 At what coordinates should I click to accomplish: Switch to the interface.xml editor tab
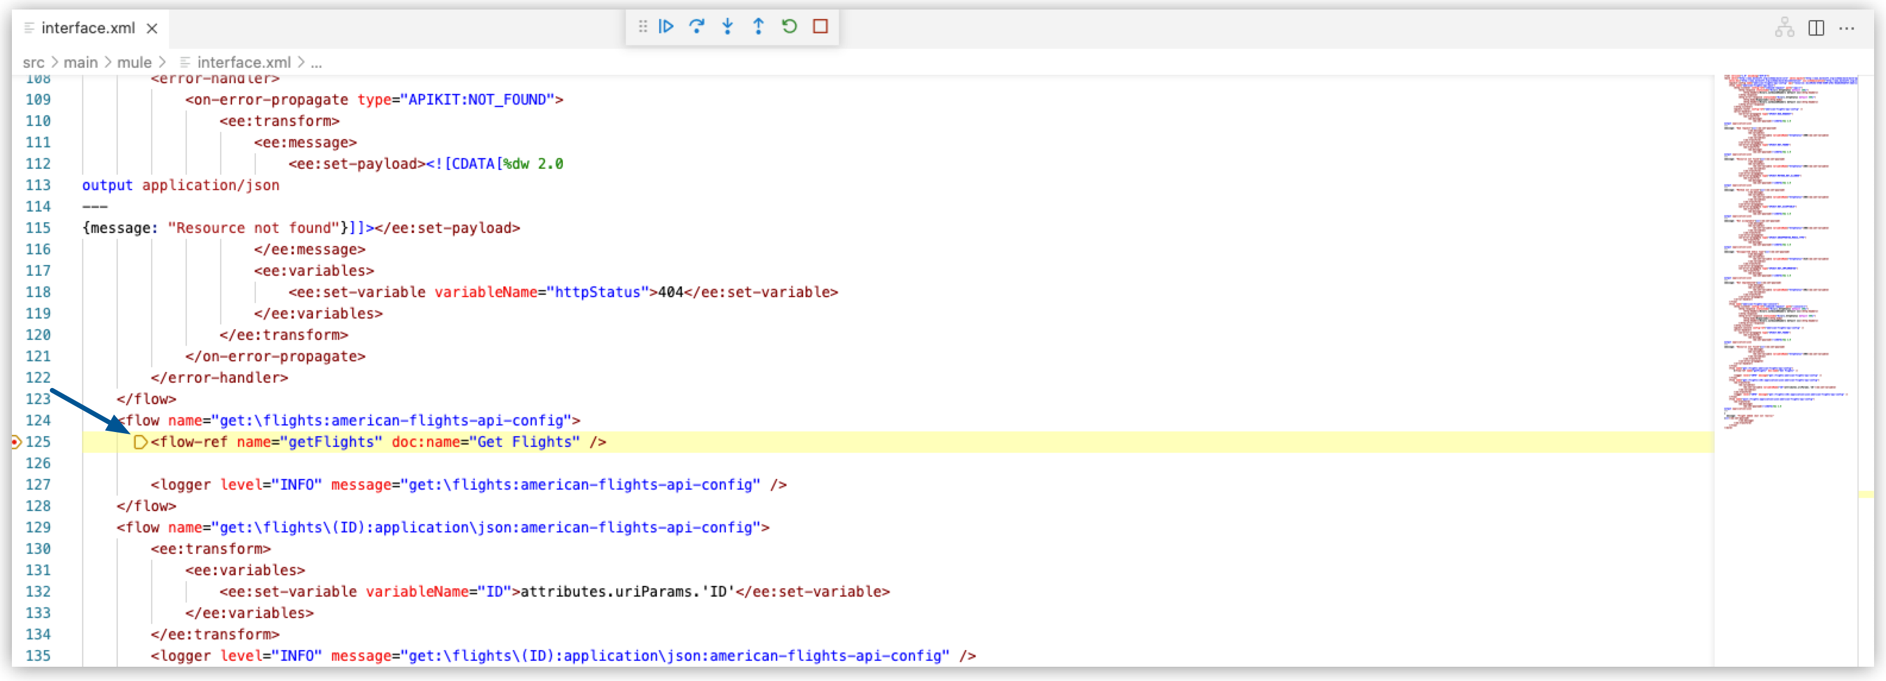tap(88, 28)
